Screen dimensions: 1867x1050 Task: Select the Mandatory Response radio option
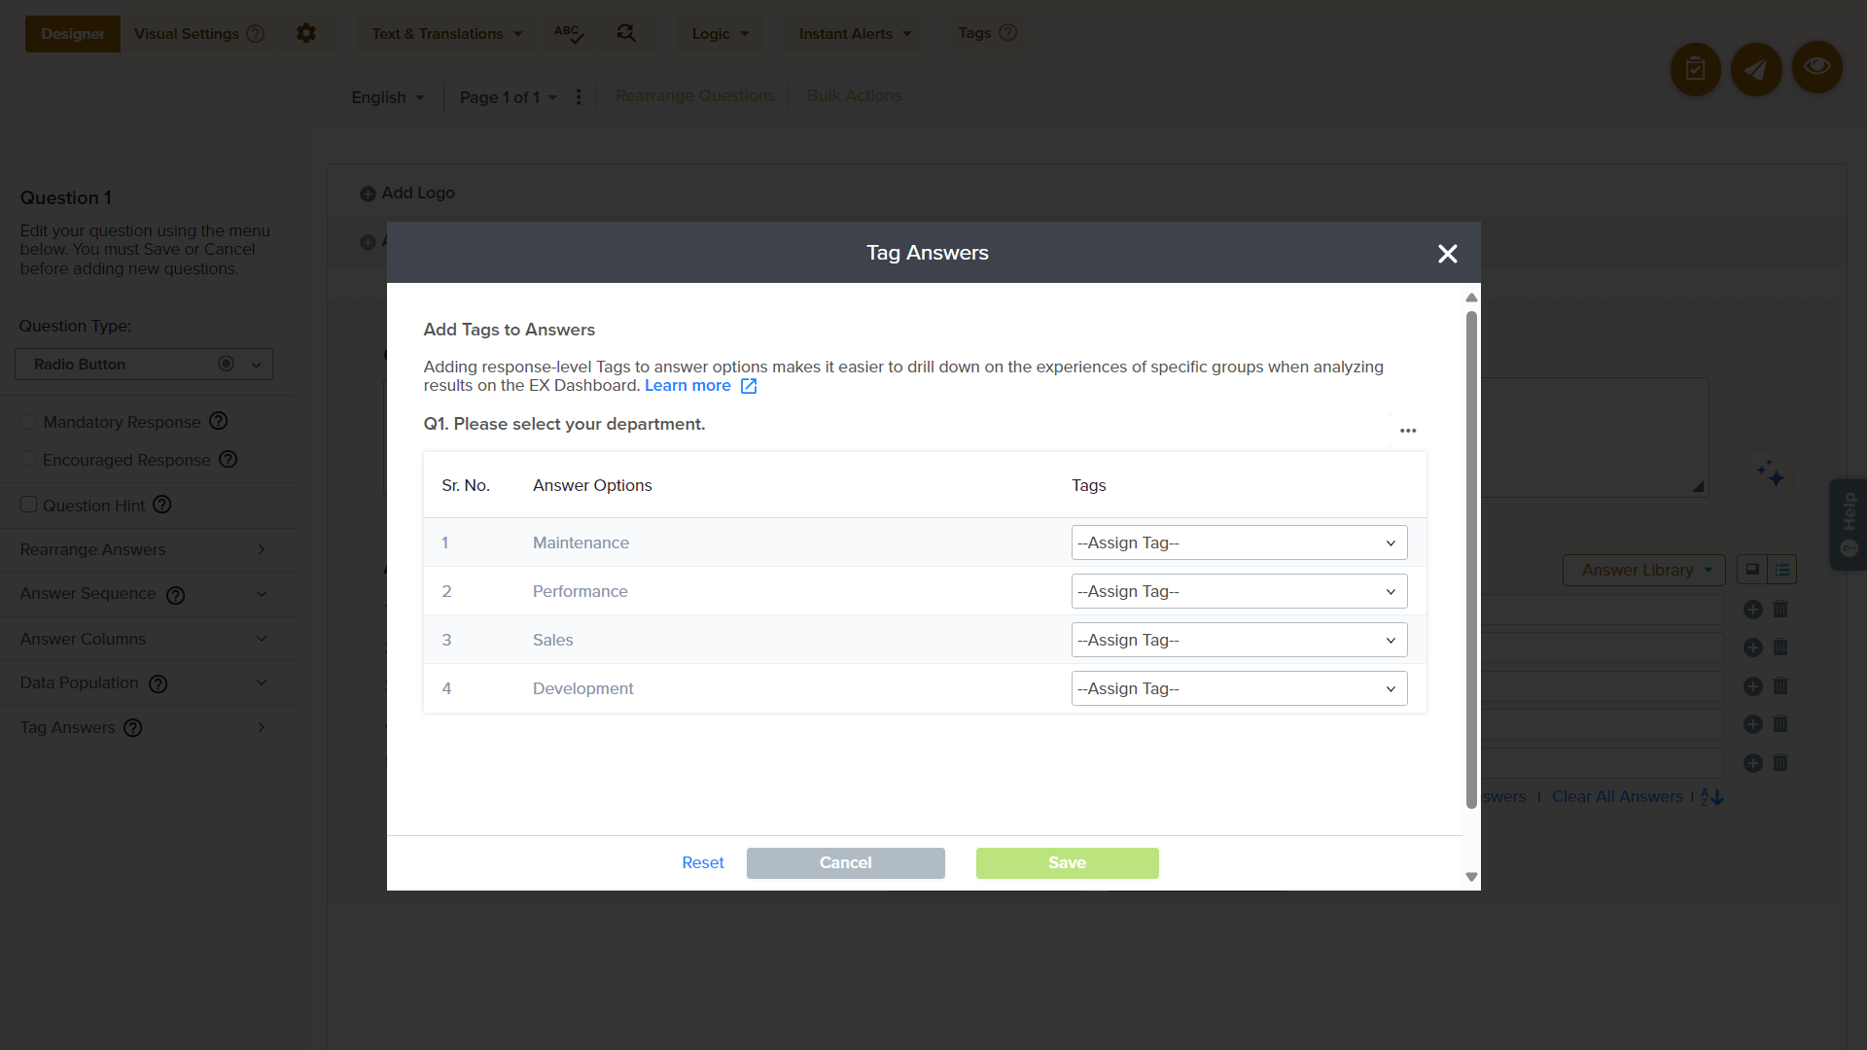tap(28, 422)
